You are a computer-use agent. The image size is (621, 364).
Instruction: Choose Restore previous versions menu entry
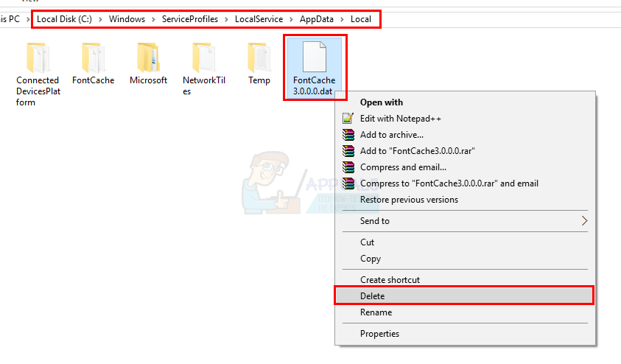tap(409, 200)
